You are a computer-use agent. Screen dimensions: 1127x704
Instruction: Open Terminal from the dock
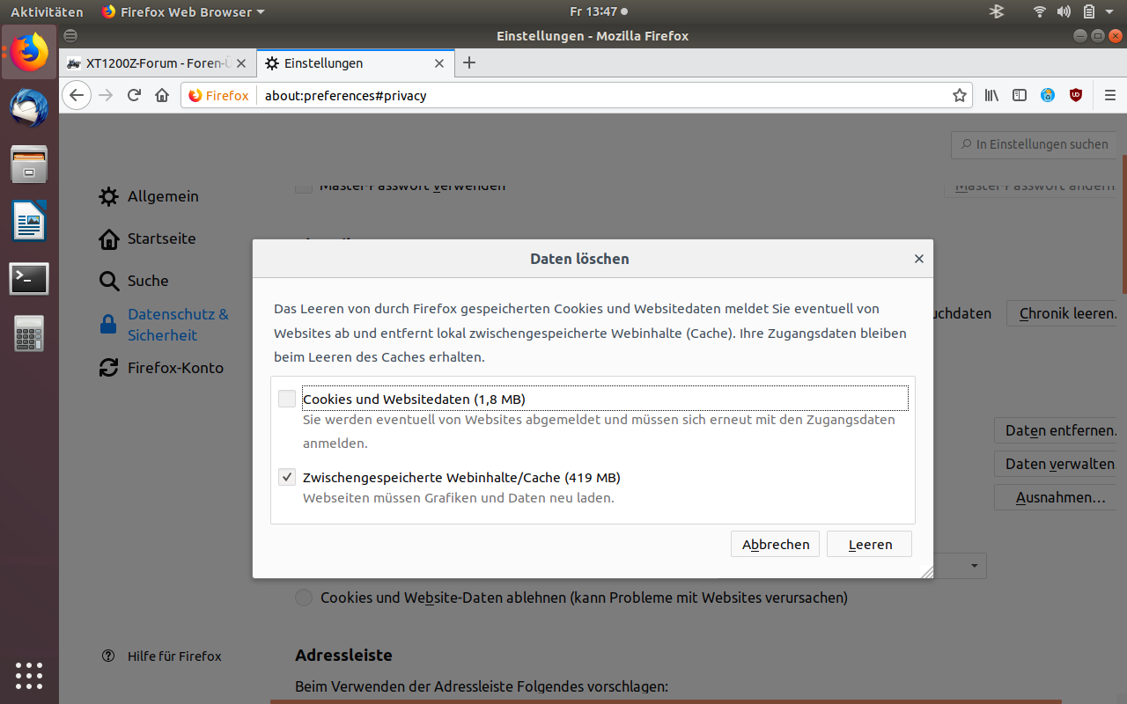coord(29,279)
